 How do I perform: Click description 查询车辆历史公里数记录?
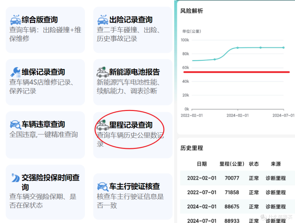[130, 139]
